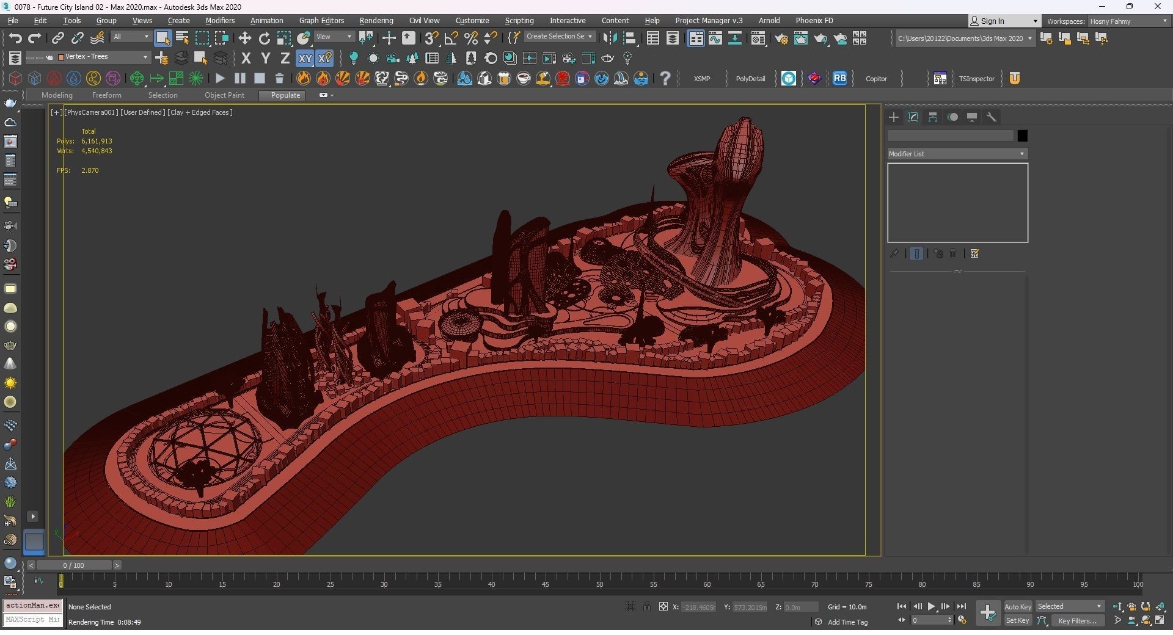1173x635 pixels.
Task: Click the object color swatch
Action: [x=1022, y=136]
